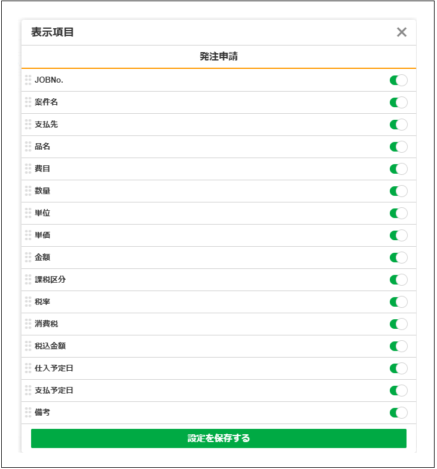Click the drag handle beside 数量
Screen dimensions: 437x469
pos(28,191)
